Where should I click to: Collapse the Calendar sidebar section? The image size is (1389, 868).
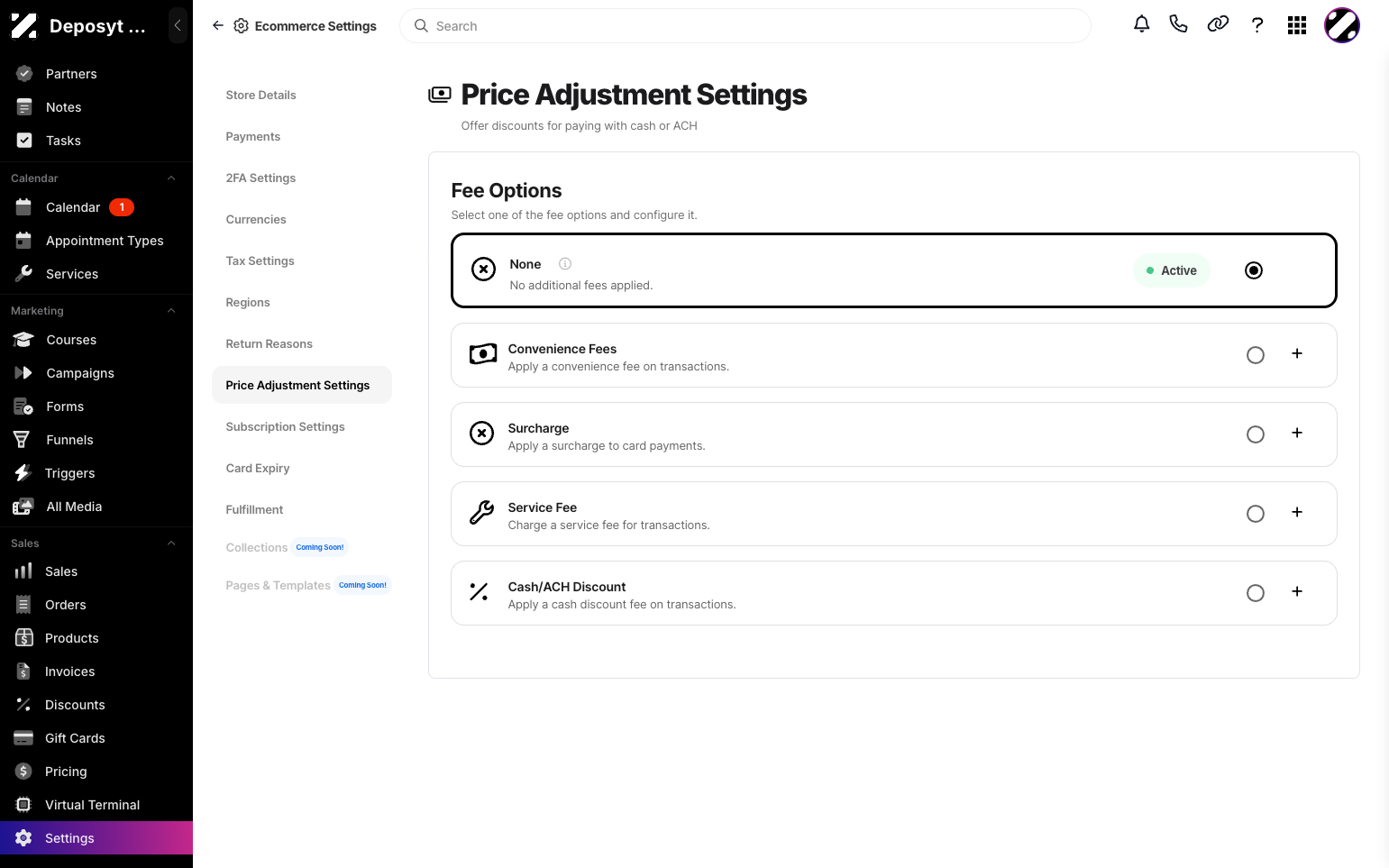pyautogui.click(x=171, y=178)
